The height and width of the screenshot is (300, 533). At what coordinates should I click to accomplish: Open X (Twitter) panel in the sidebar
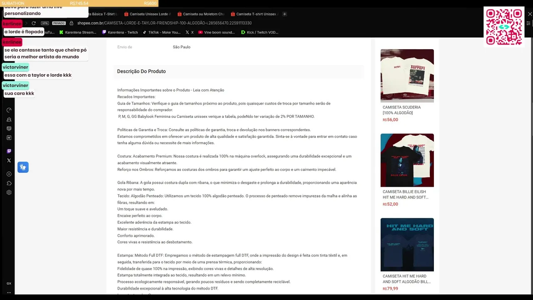pos(9,160)
